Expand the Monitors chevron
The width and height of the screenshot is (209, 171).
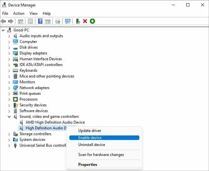click(x=9, y=82)
